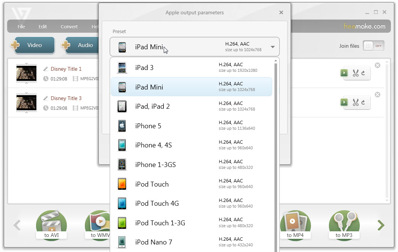Convert to AVI format
This screenshot has height=252, width=398.
[51, 225]
